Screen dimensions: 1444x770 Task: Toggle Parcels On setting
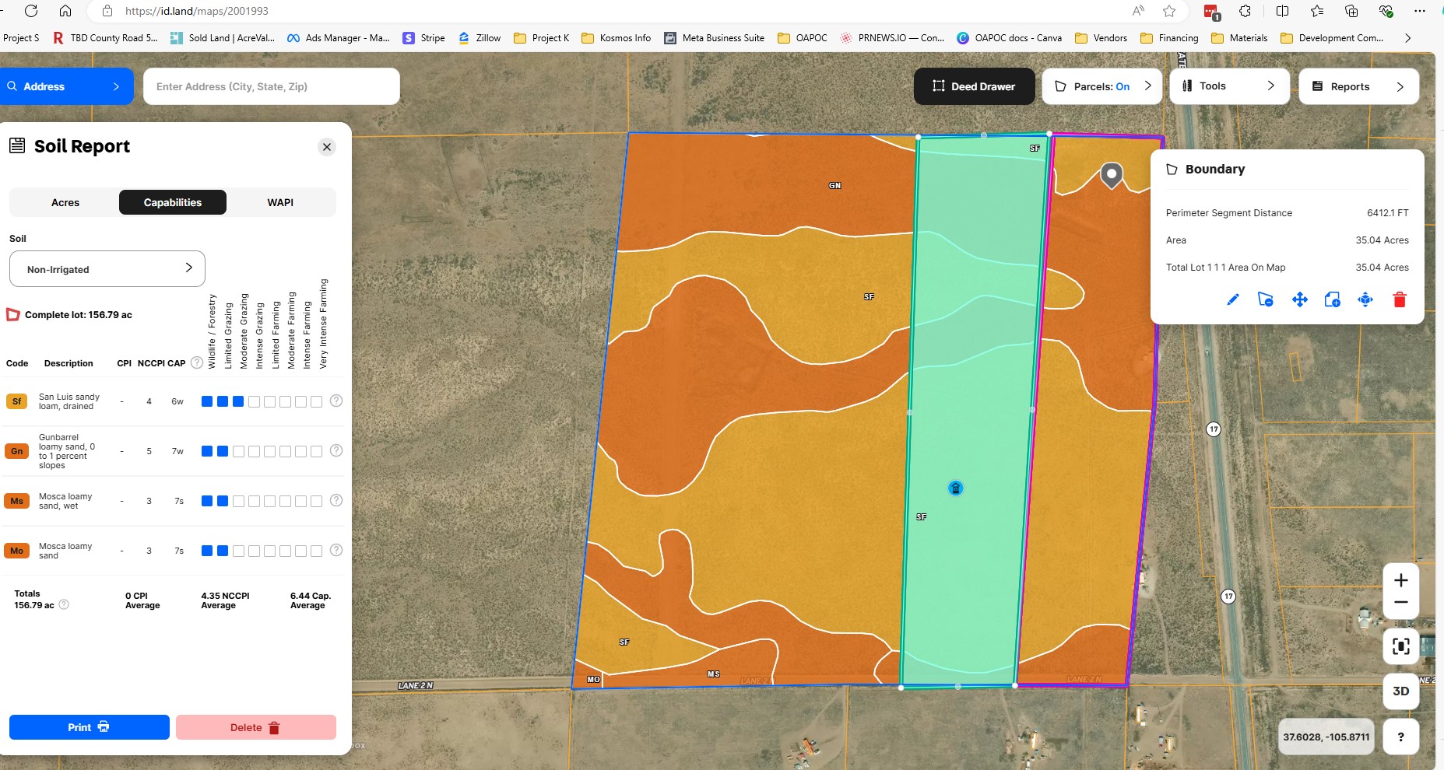pos(1101,86)
